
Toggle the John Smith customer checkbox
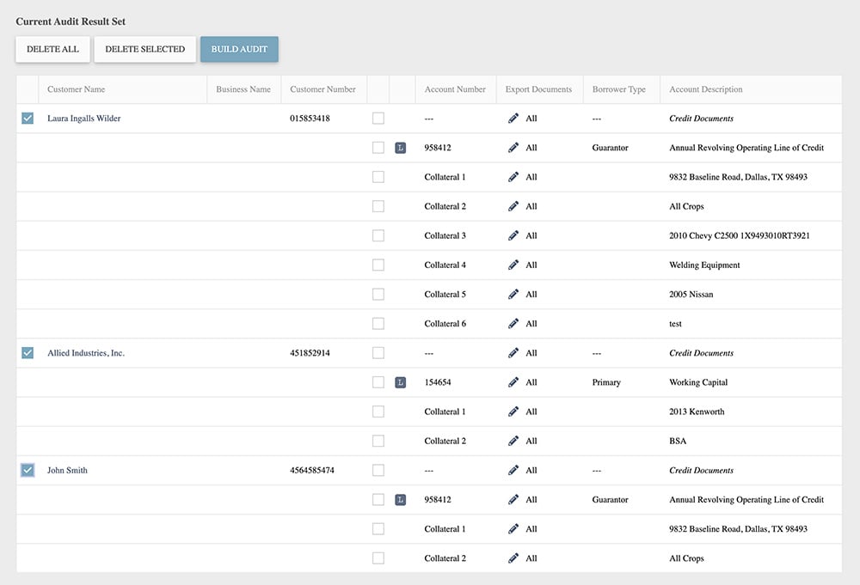28,470
